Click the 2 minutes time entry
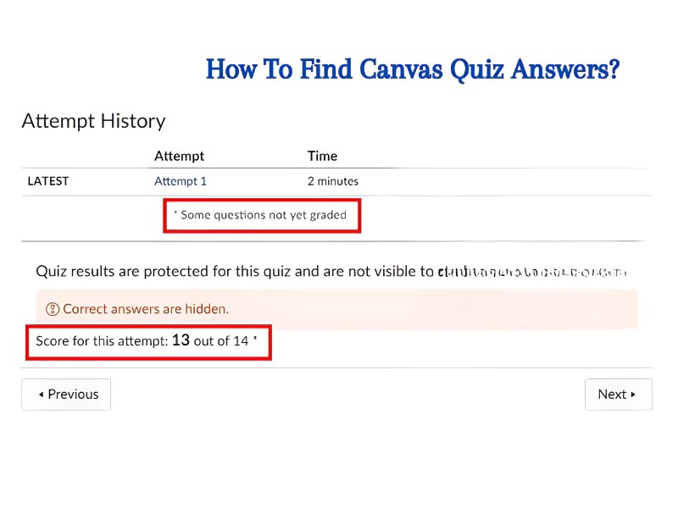The image size is (678, 508). tap(332, 180)
